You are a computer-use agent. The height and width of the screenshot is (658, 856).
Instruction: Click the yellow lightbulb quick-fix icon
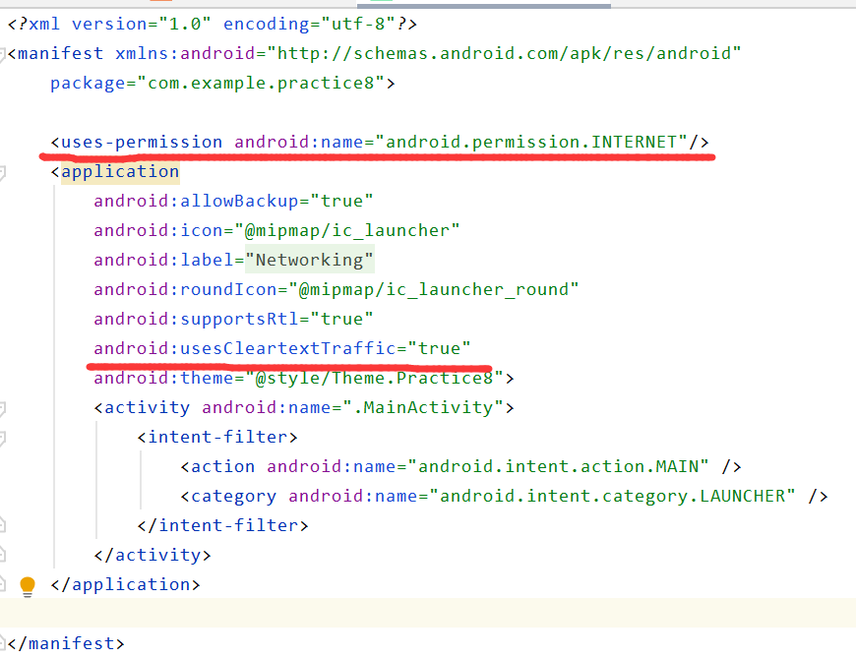pos(27,584)
